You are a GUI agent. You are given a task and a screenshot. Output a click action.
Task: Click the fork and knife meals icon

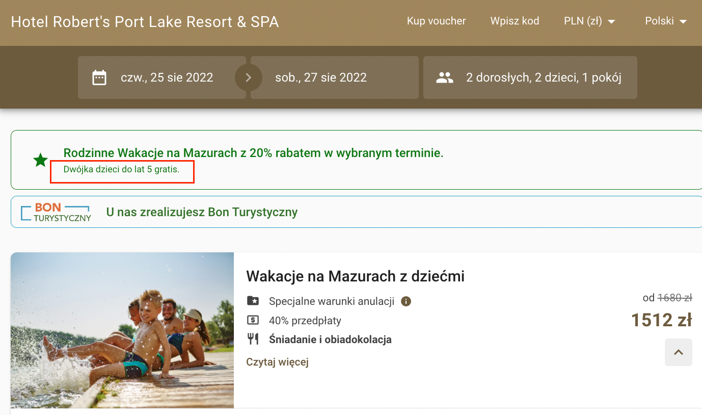253,339
